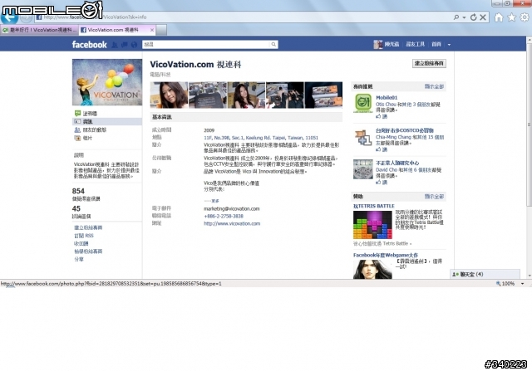Switch to the first Mobile01 browser tab
This screenshot has height=371, width=532.
point(40,30)
